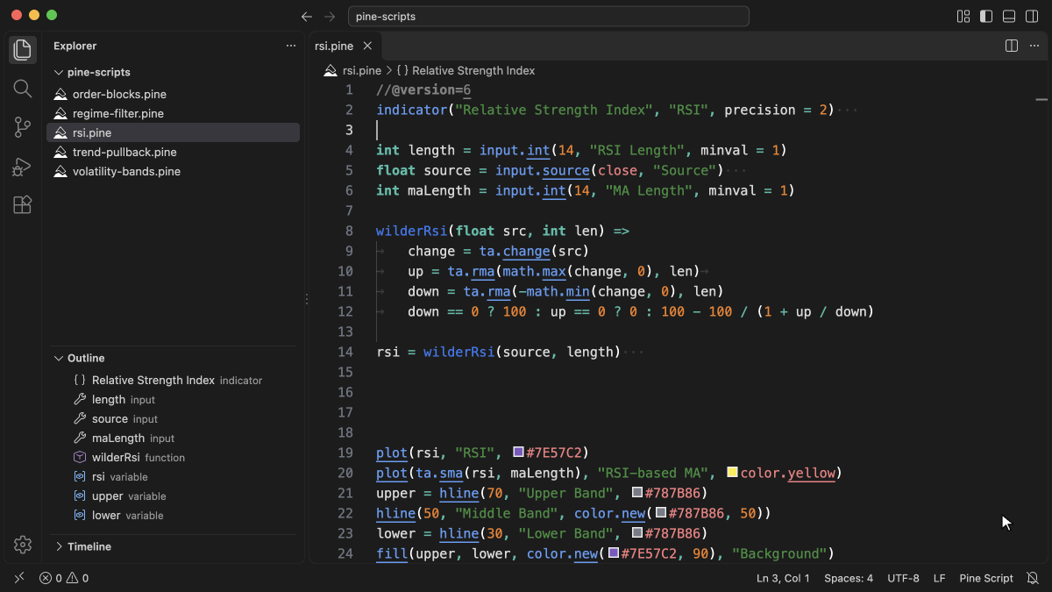The height and width of the screenshot is (592, 1052).
Task: Open the Explorer view in activity bar
Action: (23, 50)
